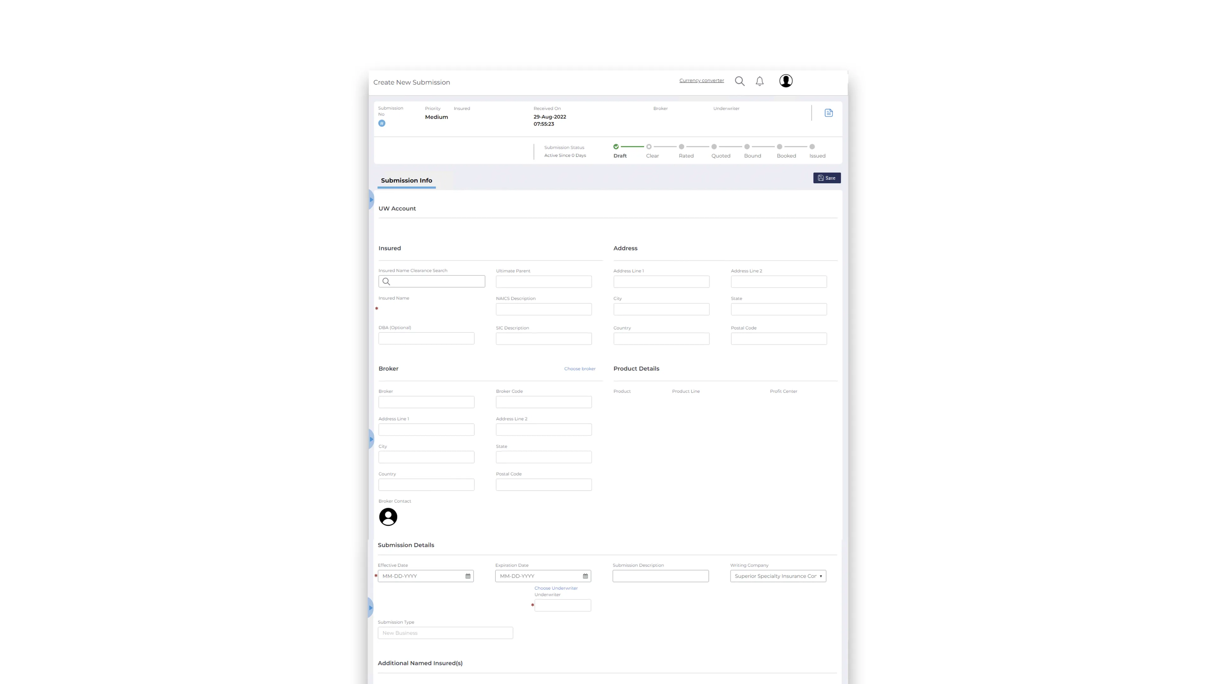The height and width of the screenshot is (684, 1216).
Task: Click the Save button
Action: pyautogui.click(x=826, y=178)
